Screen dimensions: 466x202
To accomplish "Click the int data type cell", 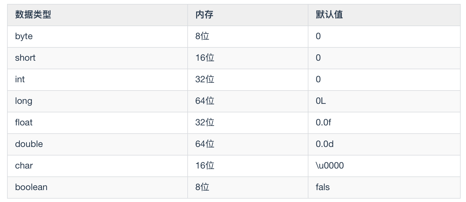I will point(20,79).
